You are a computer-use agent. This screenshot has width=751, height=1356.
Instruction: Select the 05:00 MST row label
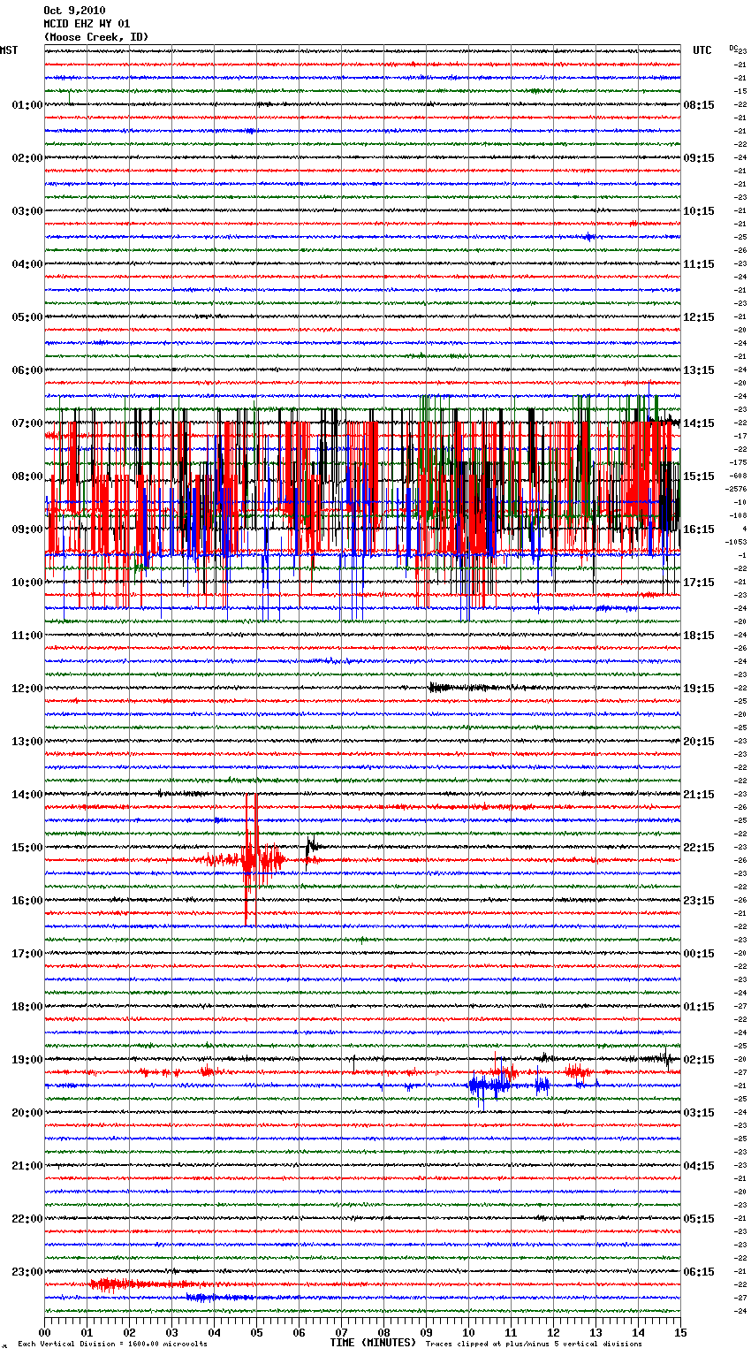pos(27,317)
